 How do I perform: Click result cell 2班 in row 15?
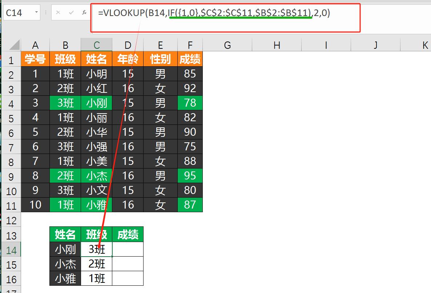[x=96, y=264]
